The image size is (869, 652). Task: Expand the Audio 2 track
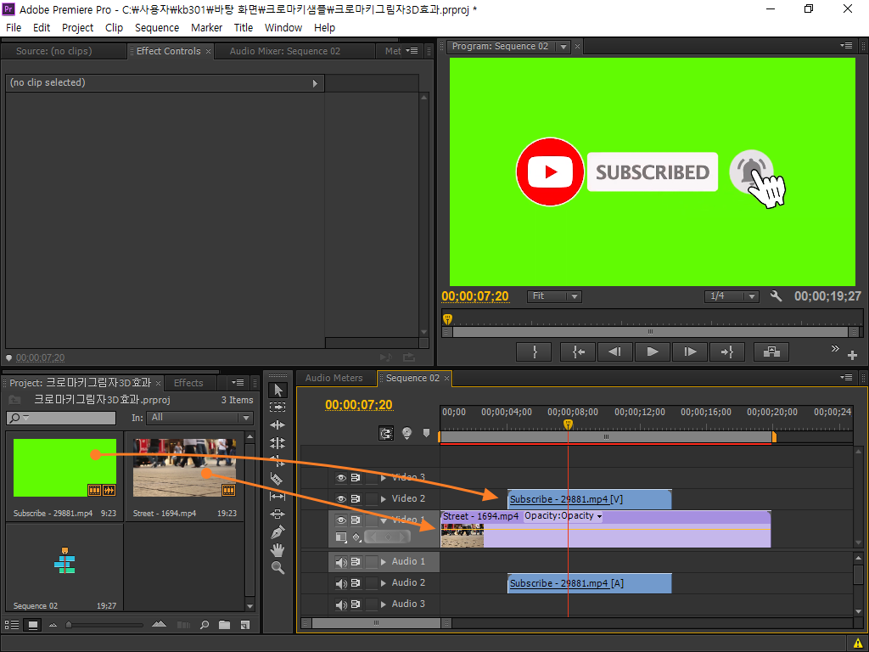[x=384, y=583]
